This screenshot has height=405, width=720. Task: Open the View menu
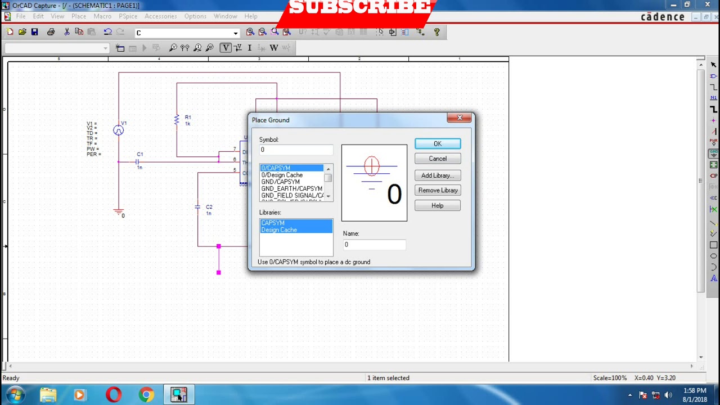tap(57, 16)
